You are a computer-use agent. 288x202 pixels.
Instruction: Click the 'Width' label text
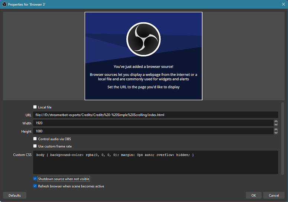pos(27,123)
